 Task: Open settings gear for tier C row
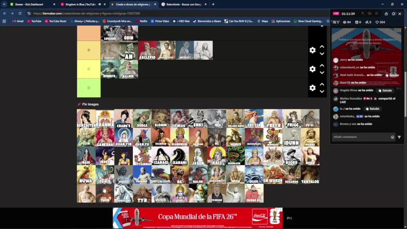click(x=312, y=69)
